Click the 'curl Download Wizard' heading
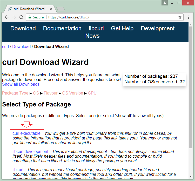The image size is (195, 181). point(45,62)
